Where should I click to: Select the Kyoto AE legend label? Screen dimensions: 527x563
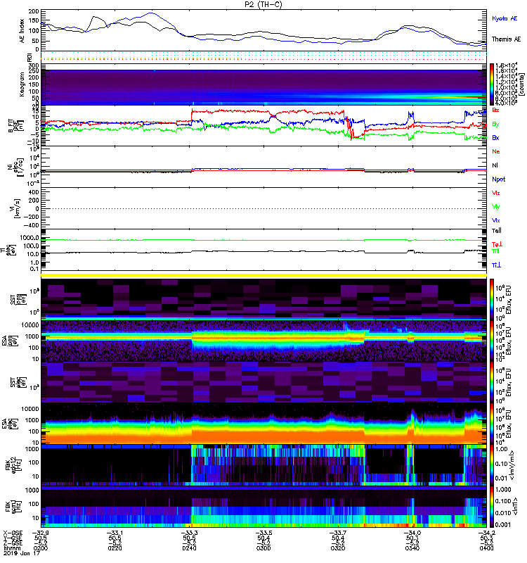pyautogui.click(x=505, y=19)
